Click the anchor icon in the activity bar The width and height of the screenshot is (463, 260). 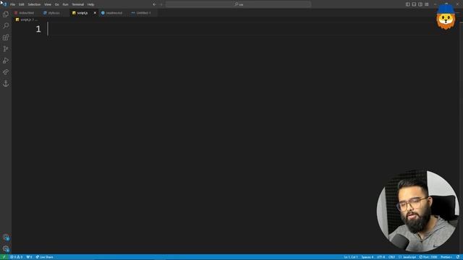pyautogui.click(x=6, y=84)
